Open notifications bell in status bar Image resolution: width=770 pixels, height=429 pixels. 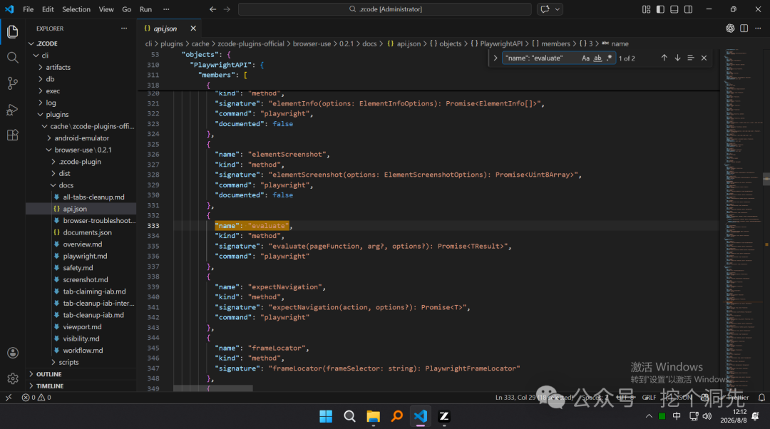click(761, 398)
